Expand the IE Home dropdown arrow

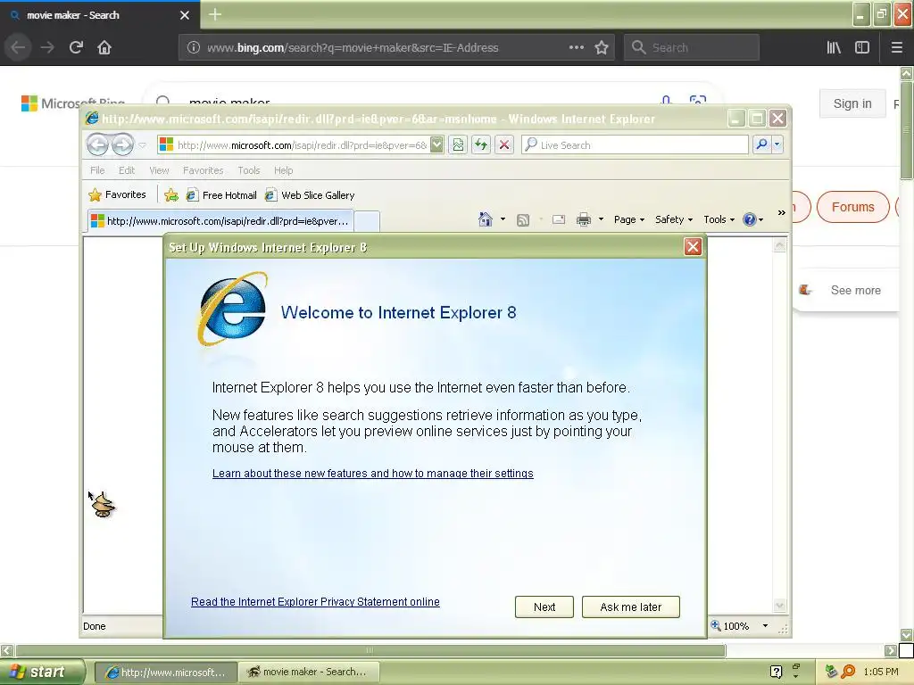click(x=503, y=219)
